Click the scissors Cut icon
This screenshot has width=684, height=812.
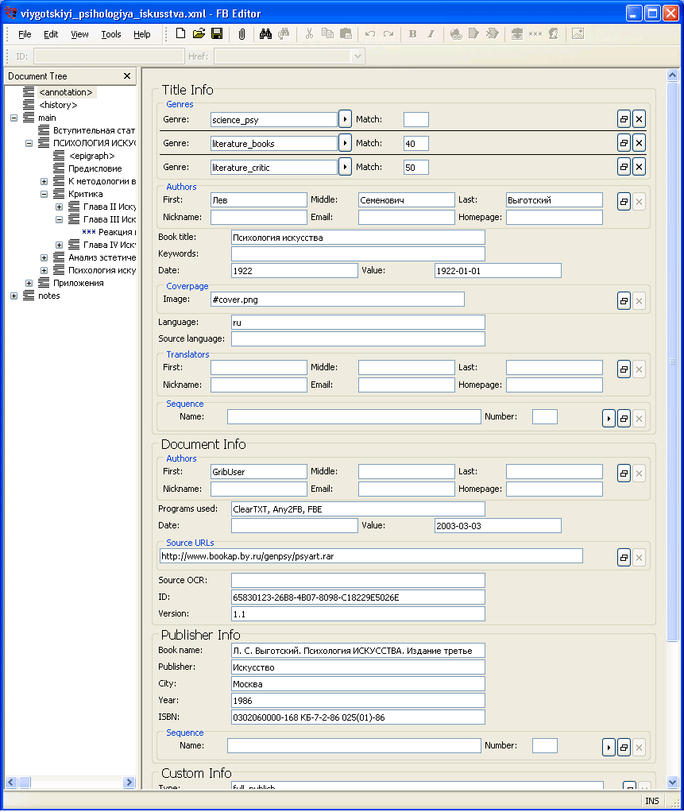(x=309, y=34)
